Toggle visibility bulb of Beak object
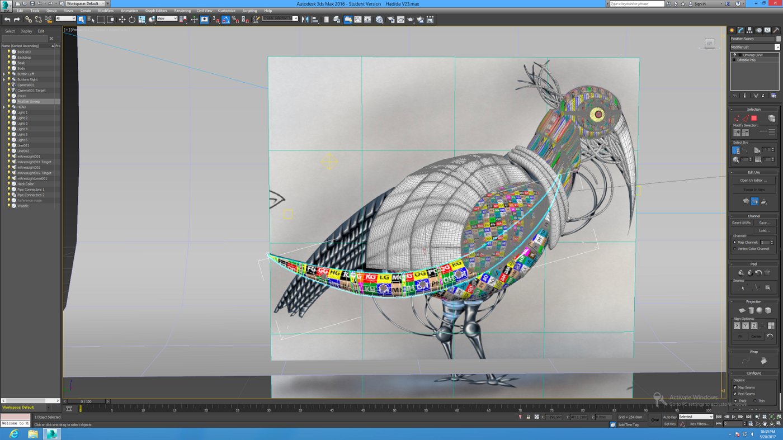The width and height of the screenshot is (783, 440). click(9, 63)
